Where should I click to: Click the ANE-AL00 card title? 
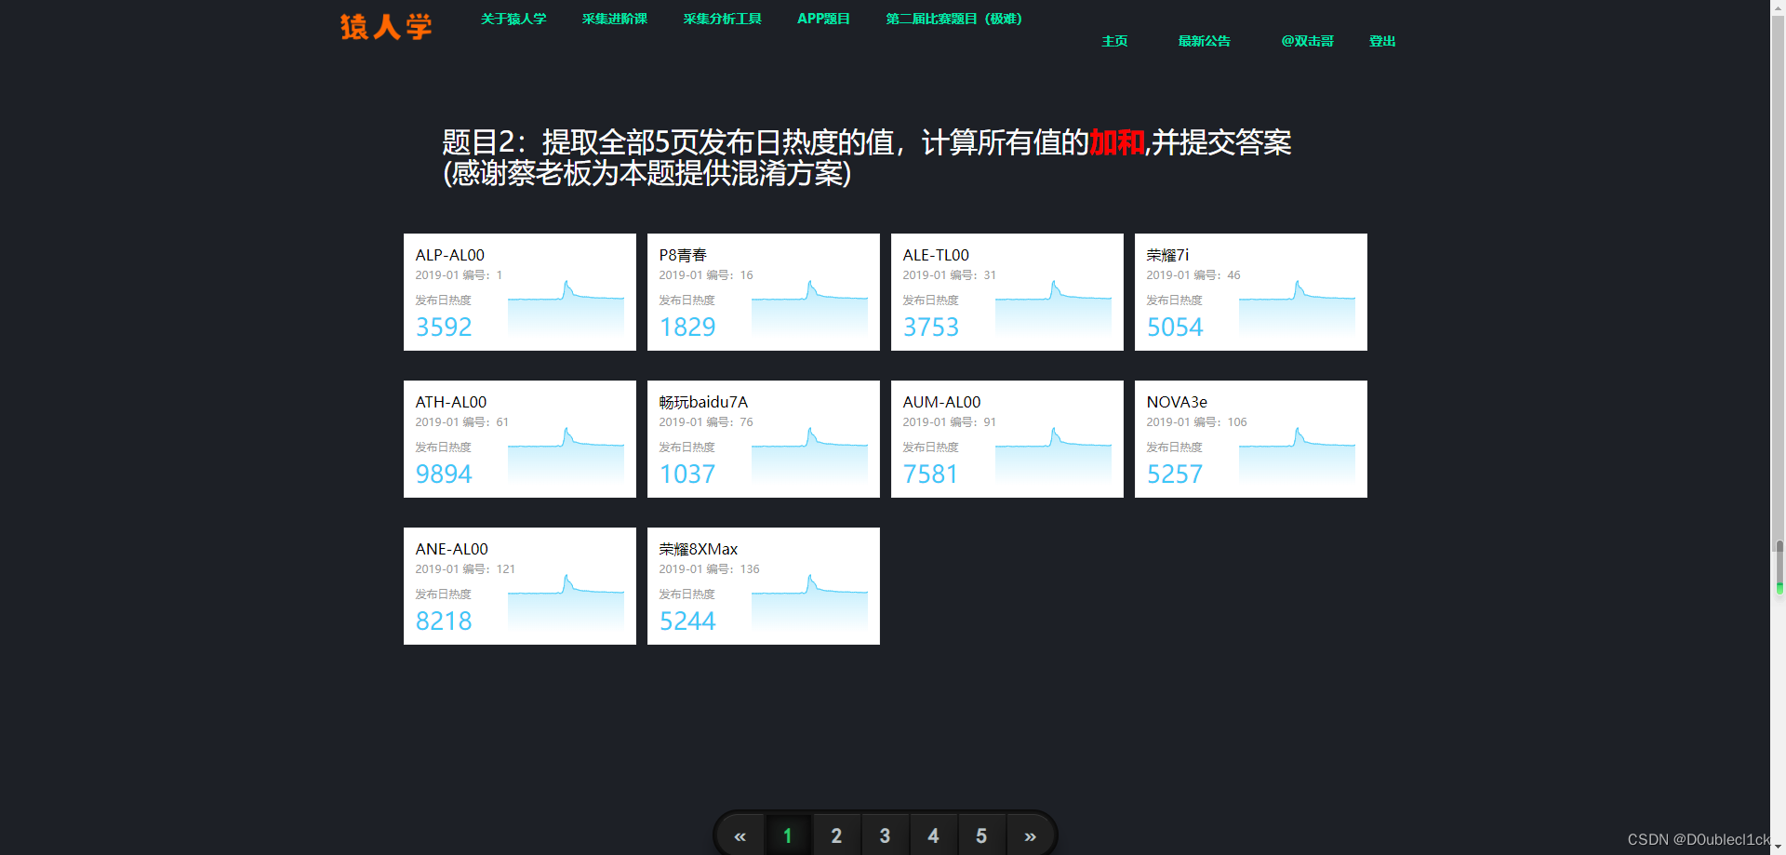click(452, 549)
